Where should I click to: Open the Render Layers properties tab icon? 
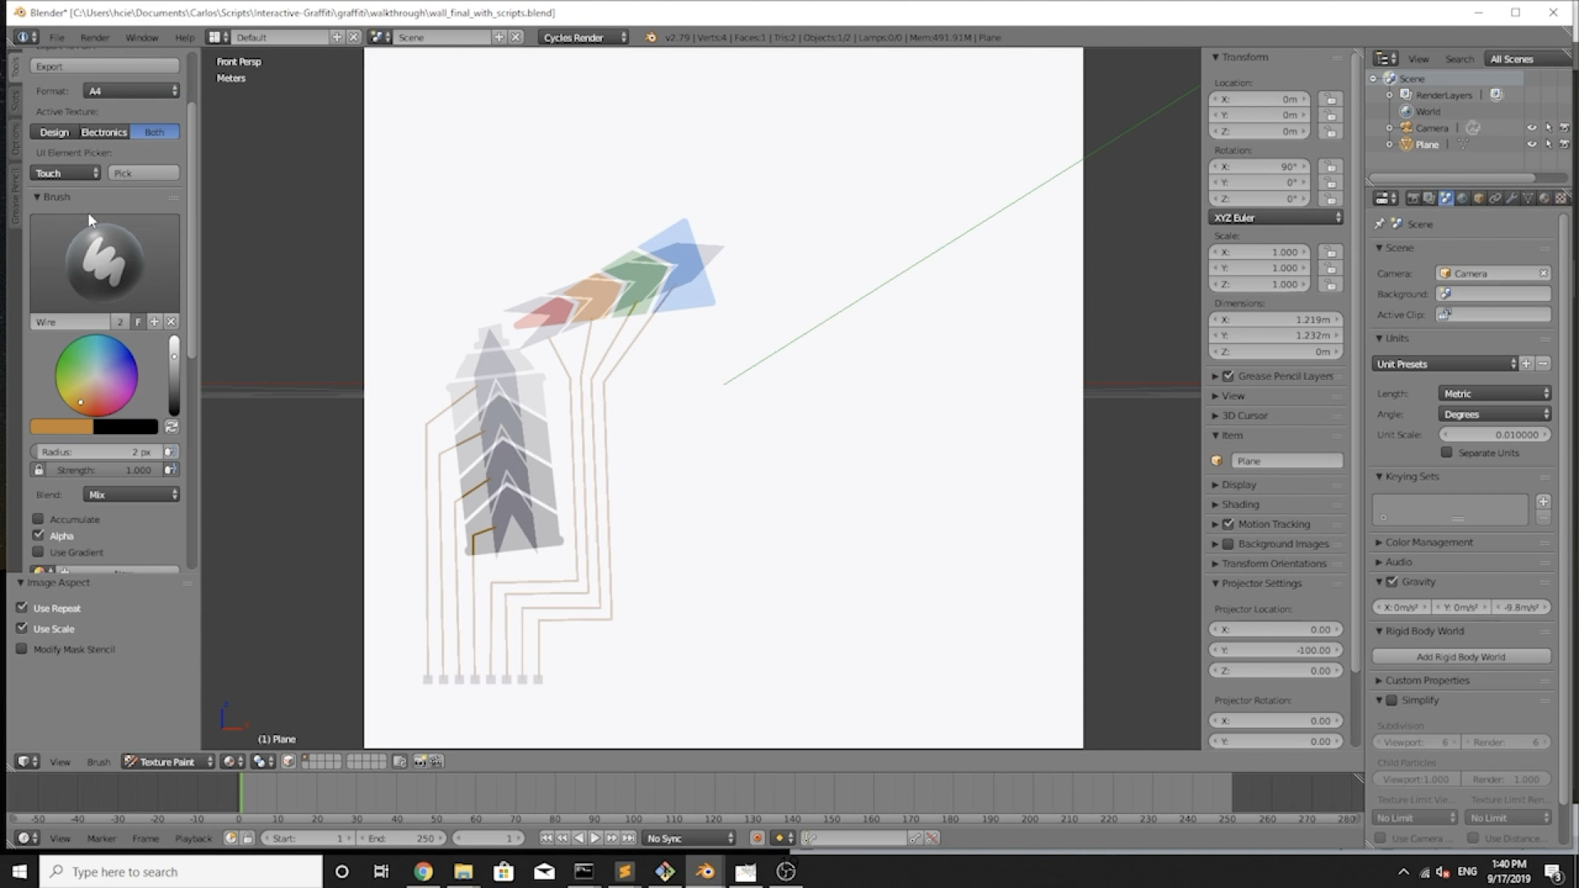(x=1429, y=198)
